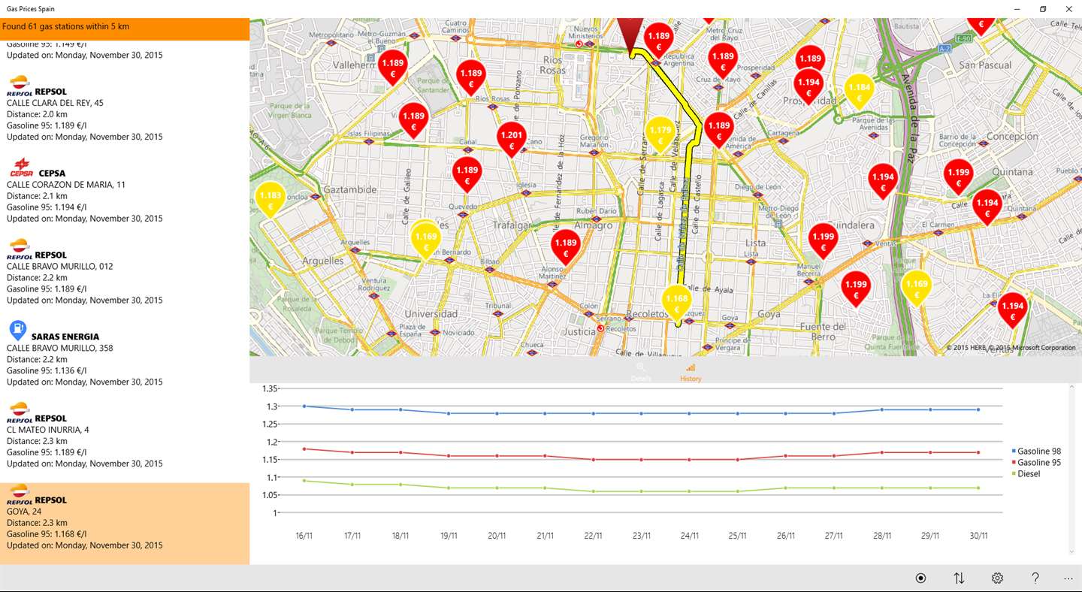Click the 1.184 € yellow map pin
The image size is (1082, 592).
pyautogui.click(x=859, y=92)
